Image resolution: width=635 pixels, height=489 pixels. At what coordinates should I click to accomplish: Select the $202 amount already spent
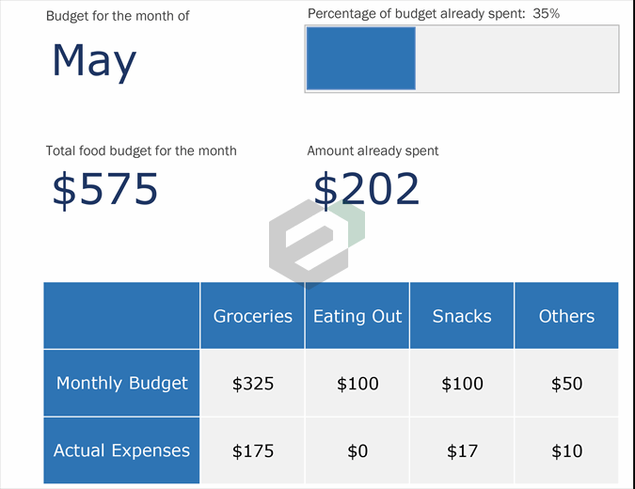click(x=366, y=190)
